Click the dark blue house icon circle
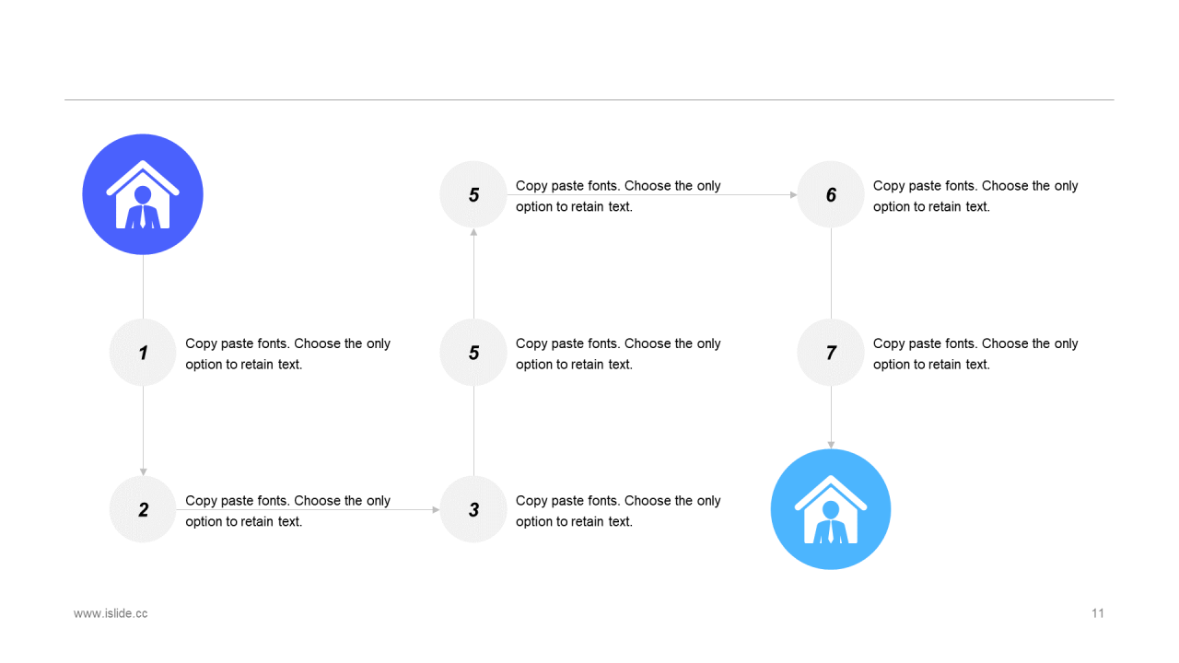Viewport: 1179px width, 663px height. 143,194
